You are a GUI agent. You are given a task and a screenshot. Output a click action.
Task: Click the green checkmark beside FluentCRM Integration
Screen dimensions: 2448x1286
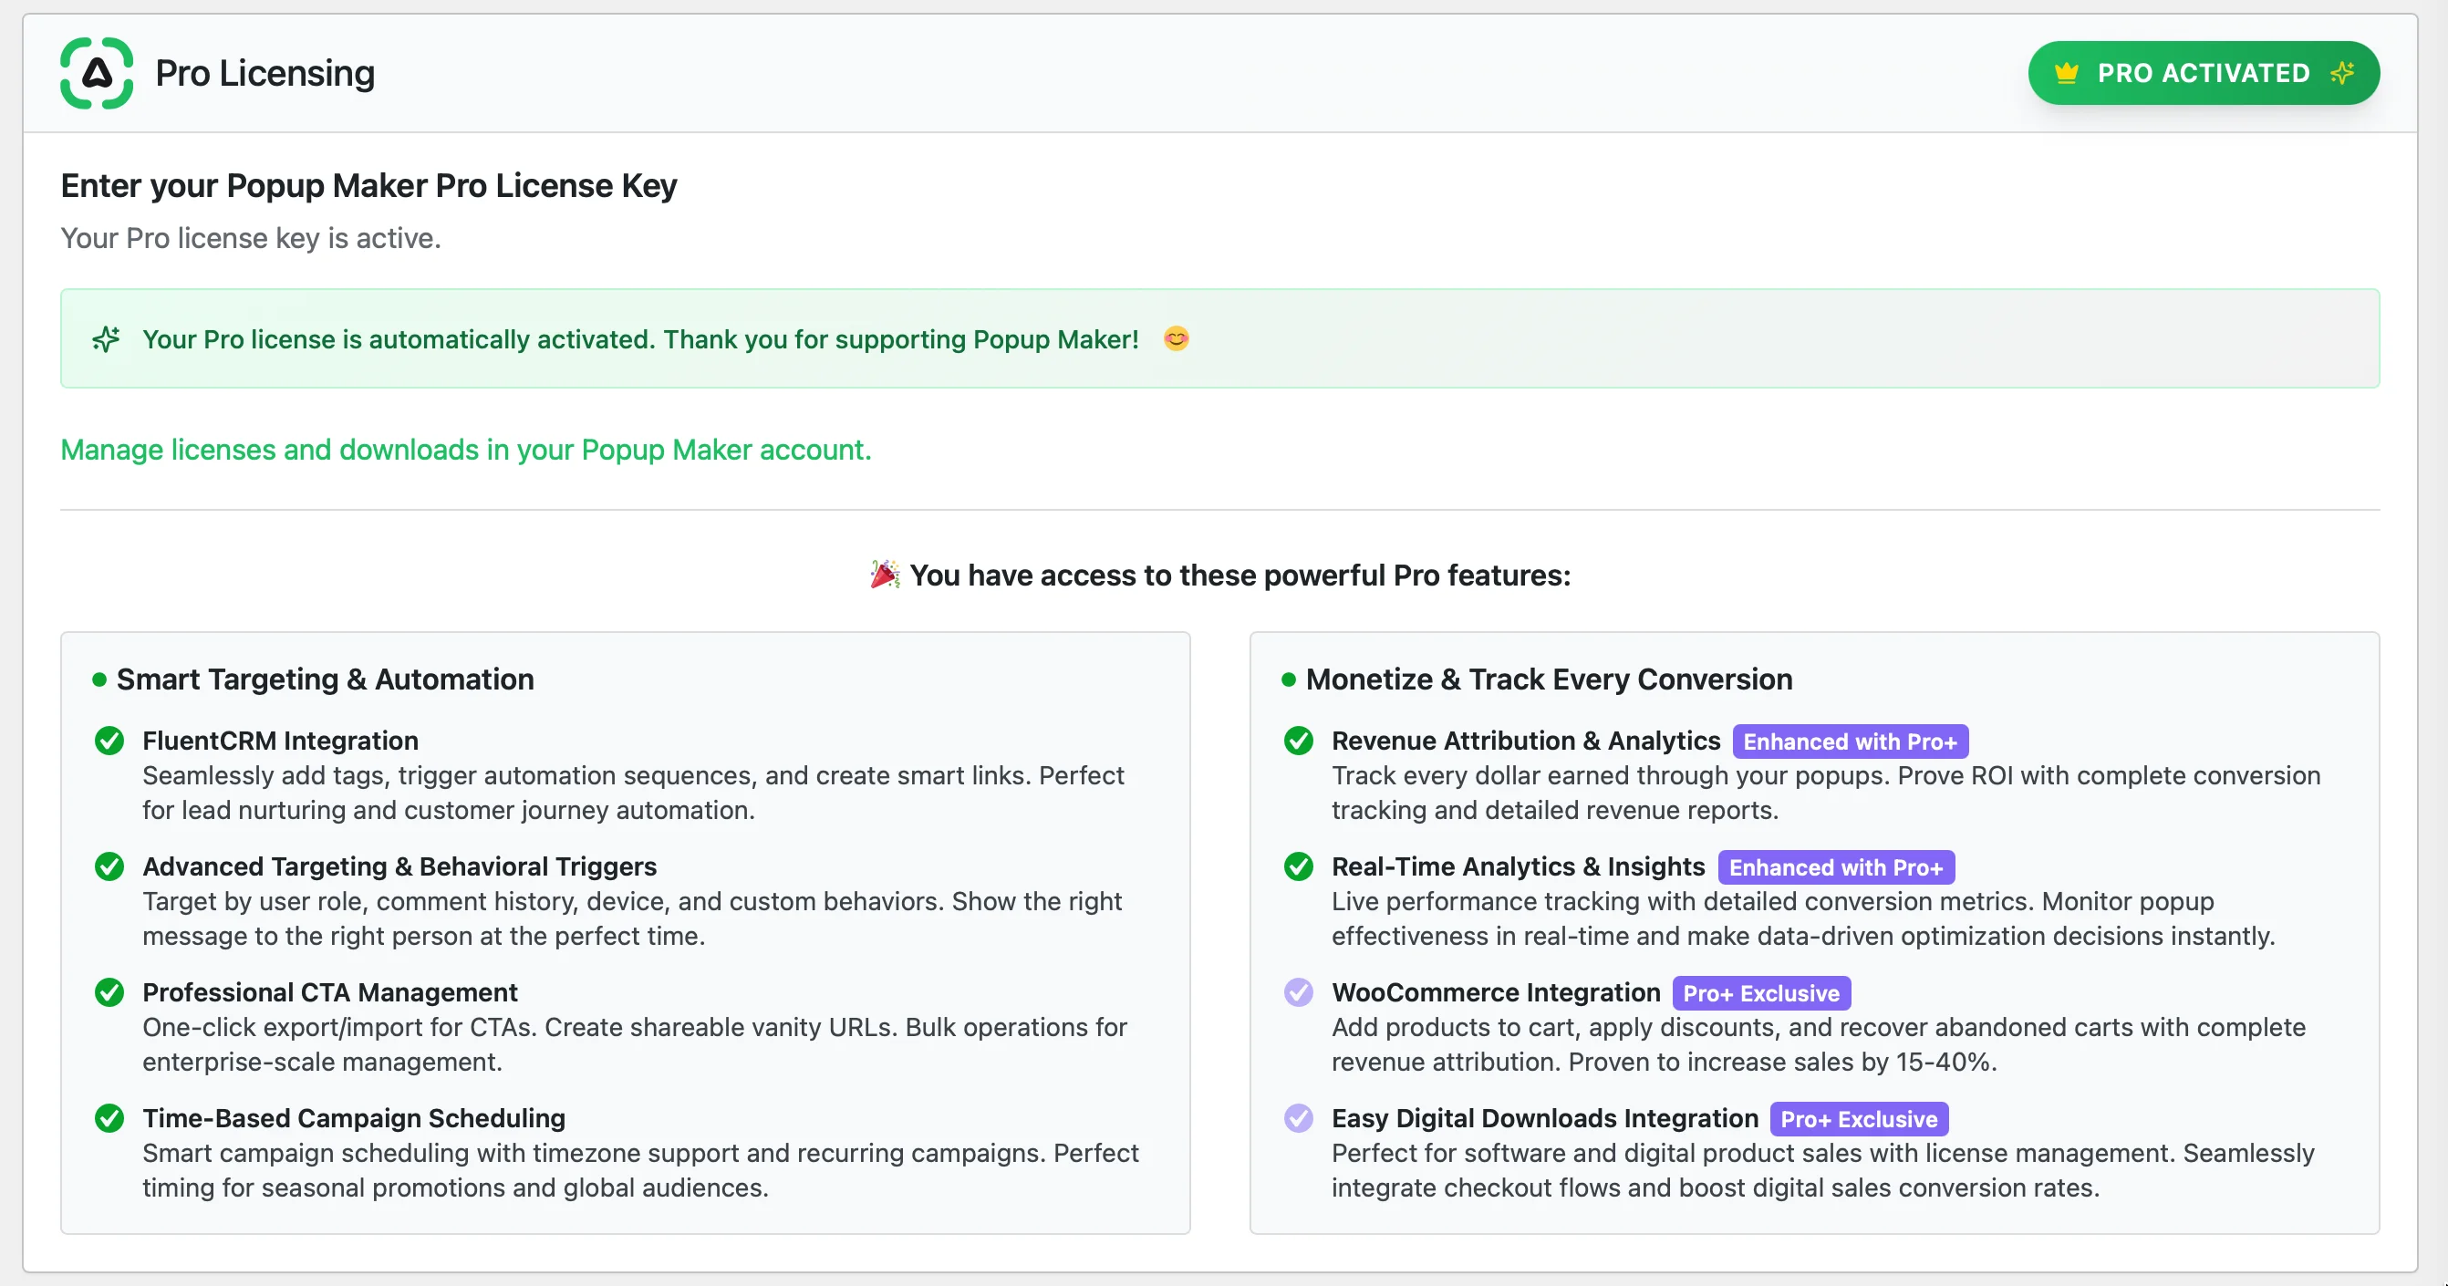(x=109, y=741)
